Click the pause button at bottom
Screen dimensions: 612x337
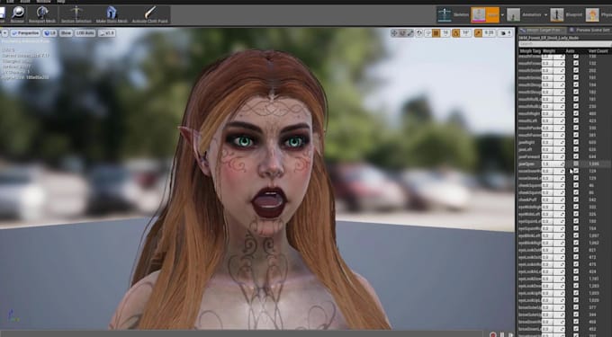502,334
